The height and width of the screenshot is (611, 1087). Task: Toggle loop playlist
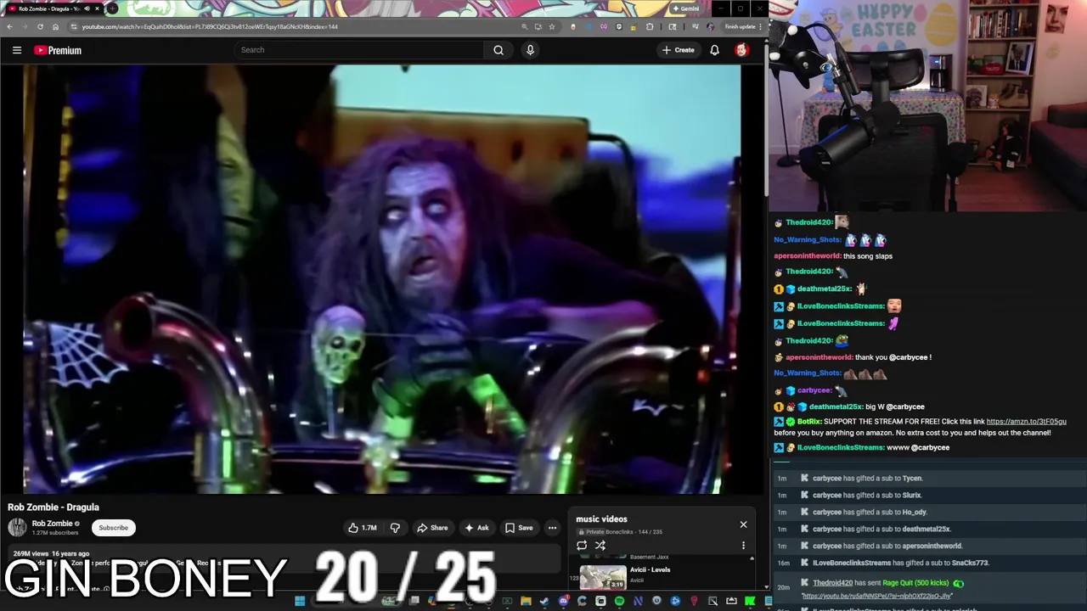click(x=582, y=546)
